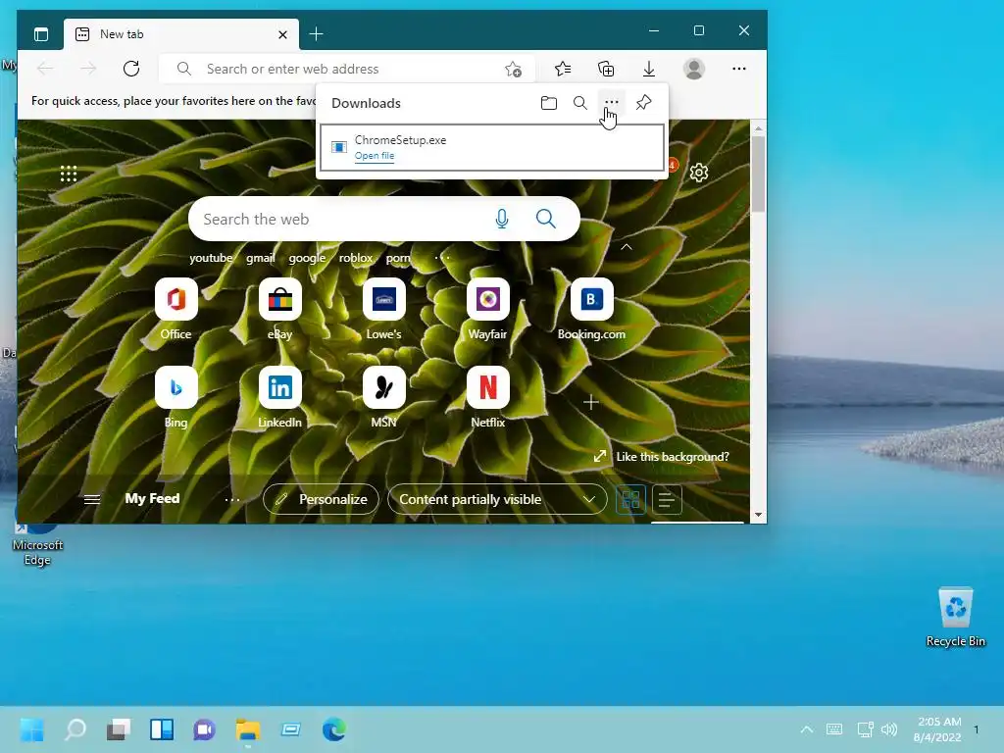This screenshot has width=1004, height=753.
Task: Add this page to favorites star icon
Action: 513,70
